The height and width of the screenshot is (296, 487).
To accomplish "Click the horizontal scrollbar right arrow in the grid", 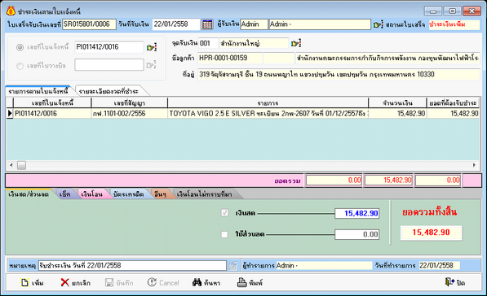I will (x=474, y=165).
